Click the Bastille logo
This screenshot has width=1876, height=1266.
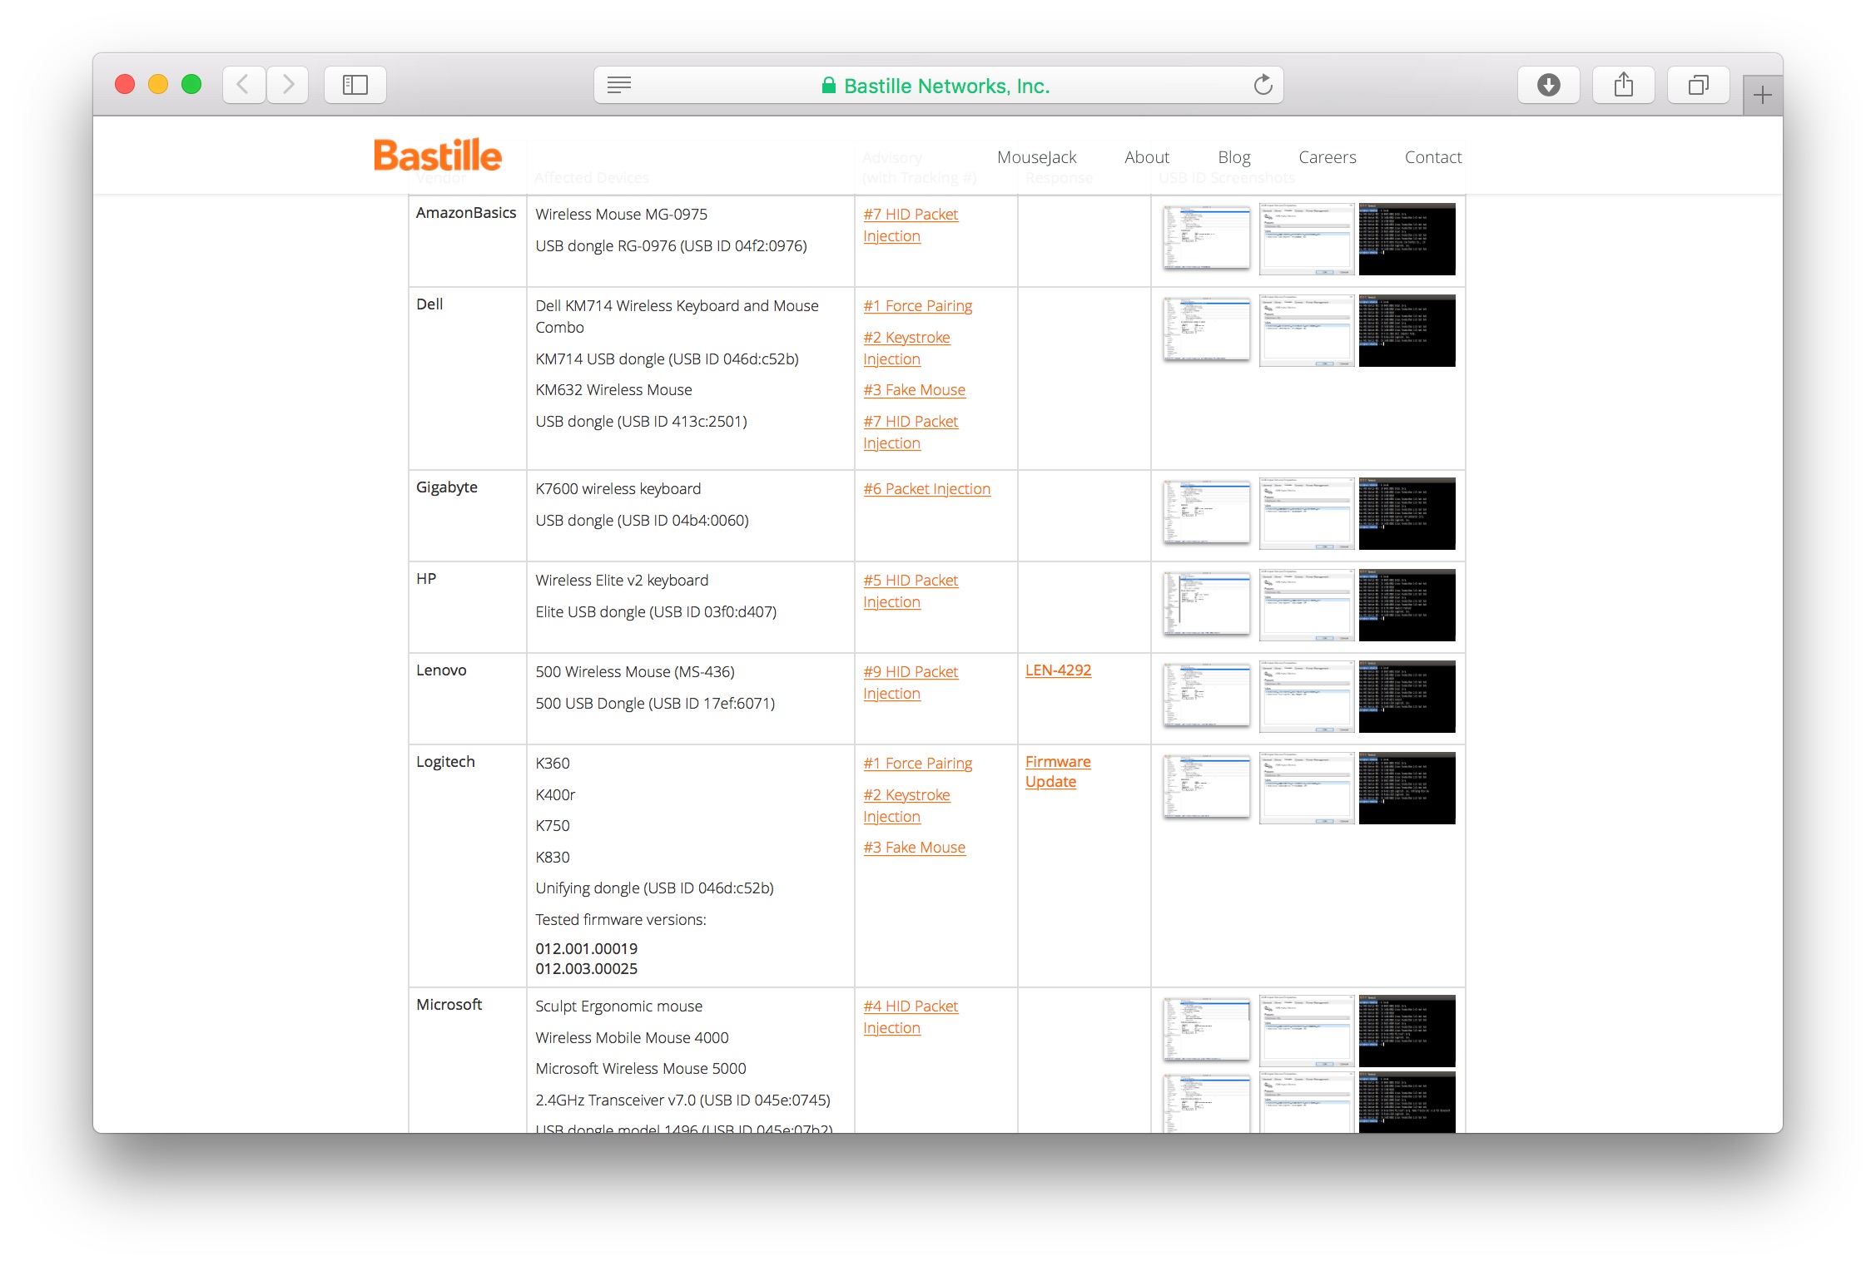click(x=438, y=156)
